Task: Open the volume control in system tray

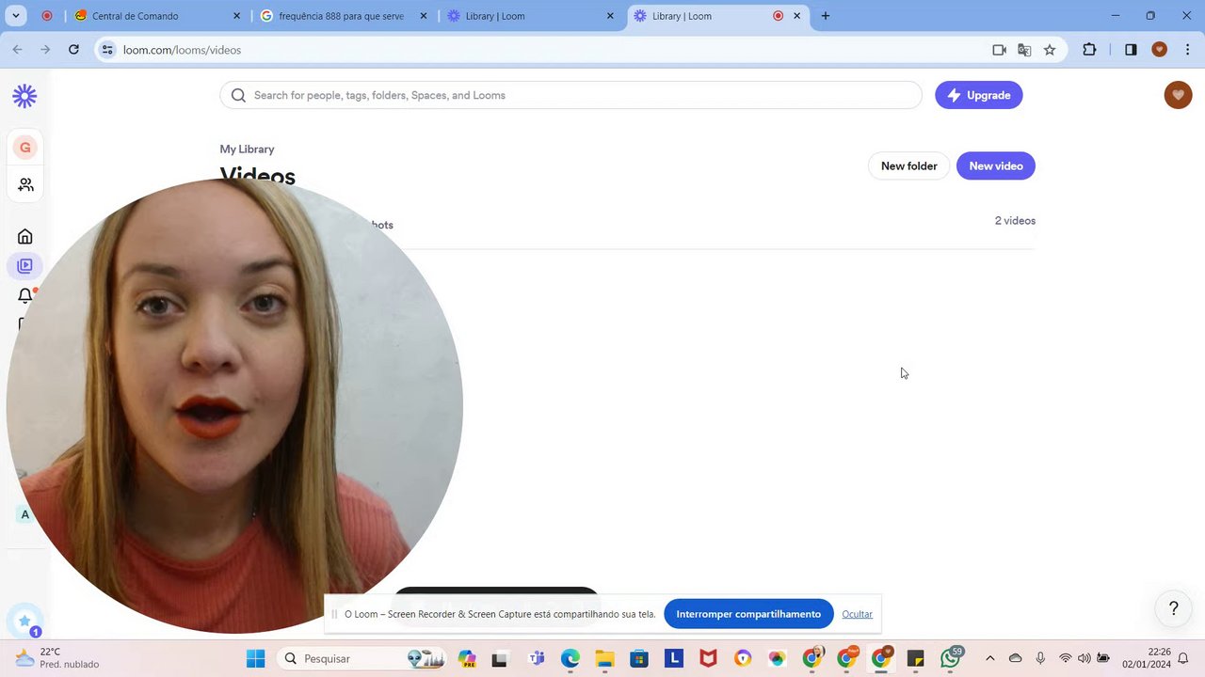Action: click(1084, 658)
